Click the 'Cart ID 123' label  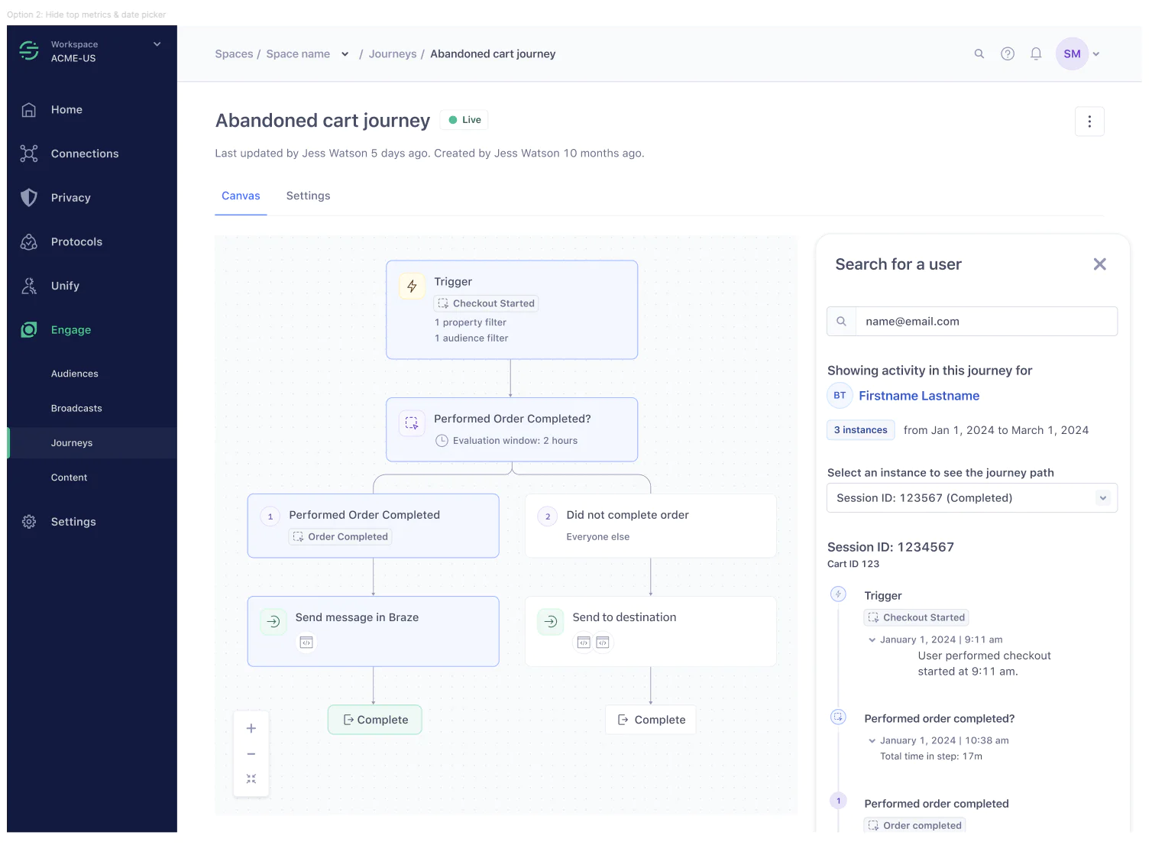853,565
